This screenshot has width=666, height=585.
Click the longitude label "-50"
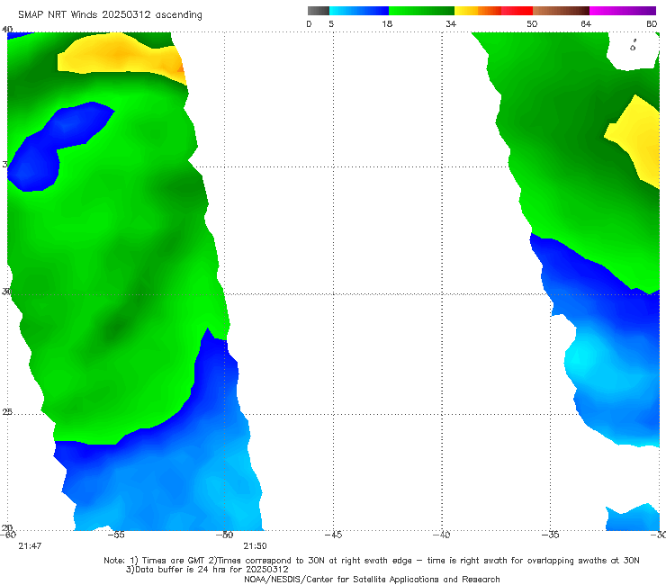[x=225, y=535]
